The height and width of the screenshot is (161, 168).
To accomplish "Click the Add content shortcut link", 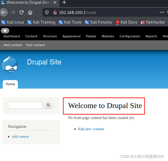I will (13, 45).
